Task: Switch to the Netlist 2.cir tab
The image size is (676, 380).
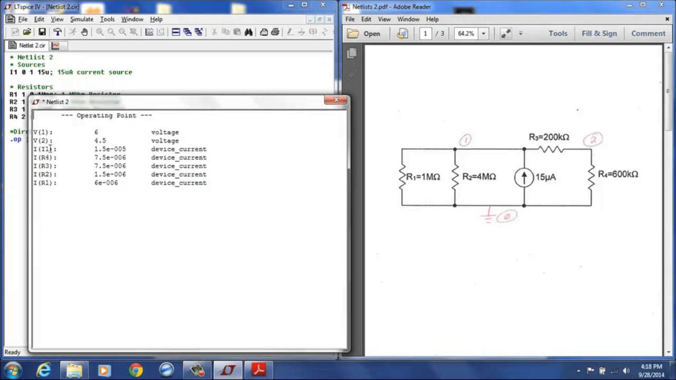Action: pyautogui.click(x=27, y=45)
